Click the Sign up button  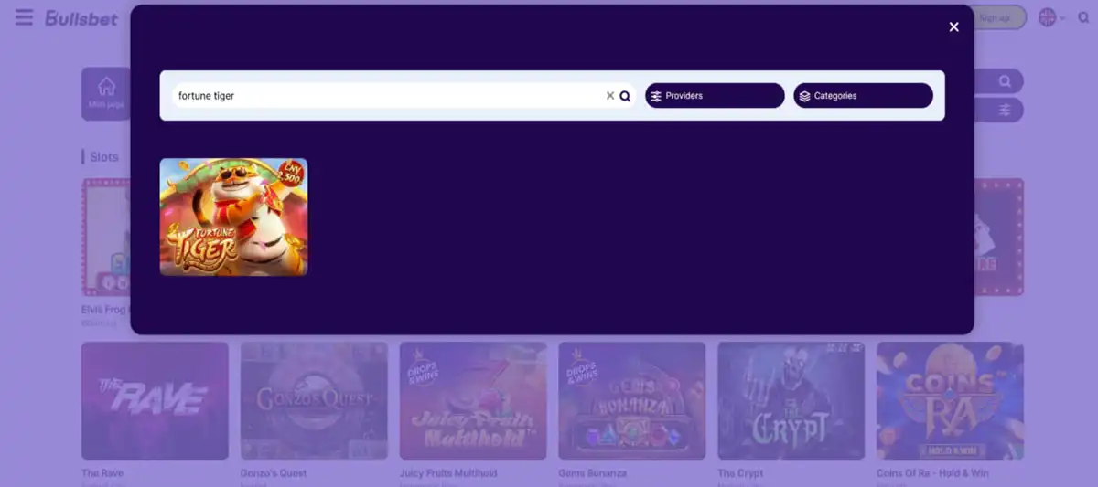999,17
